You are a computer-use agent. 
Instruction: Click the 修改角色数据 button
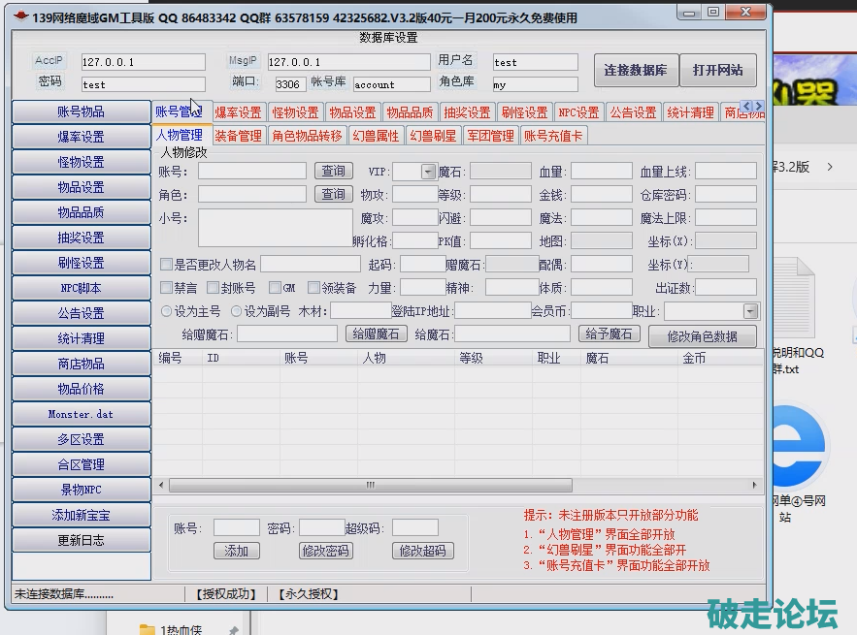click(x=702, y=336)
